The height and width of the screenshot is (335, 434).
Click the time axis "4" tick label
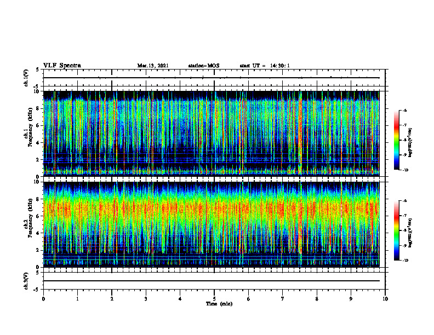click(180, 299)
